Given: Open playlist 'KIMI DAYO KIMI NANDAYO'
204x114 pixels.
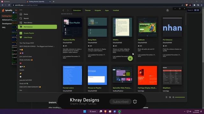Looking at the screenshot, I should 30,87.
